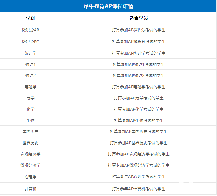Click 打算参加AP生物考试的学生

click(x=139, y=121)
